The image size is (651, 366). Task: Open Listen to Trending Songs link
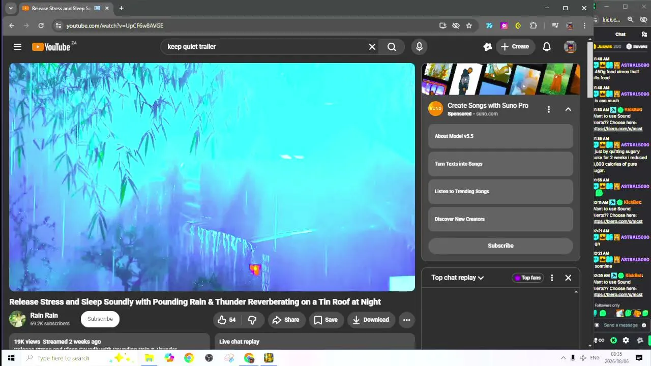(x=500, y=192)
